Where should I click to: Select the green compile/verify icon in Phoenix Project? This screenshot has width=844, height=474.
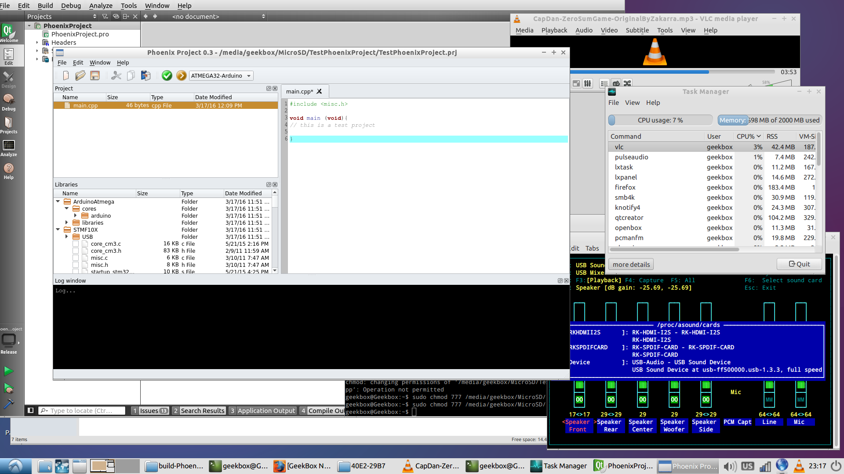click(x=167, y=75)
